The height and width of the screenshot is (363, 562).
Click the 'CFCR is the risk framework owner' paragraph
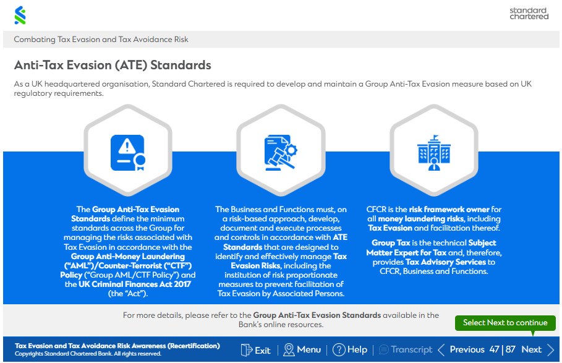pos(433,218)
